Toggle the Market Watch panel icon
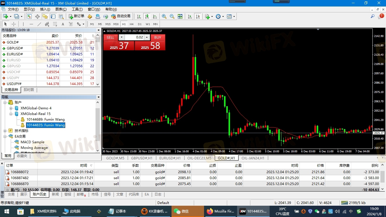This screenshot has width=386, height=217. tap(30, 16)
